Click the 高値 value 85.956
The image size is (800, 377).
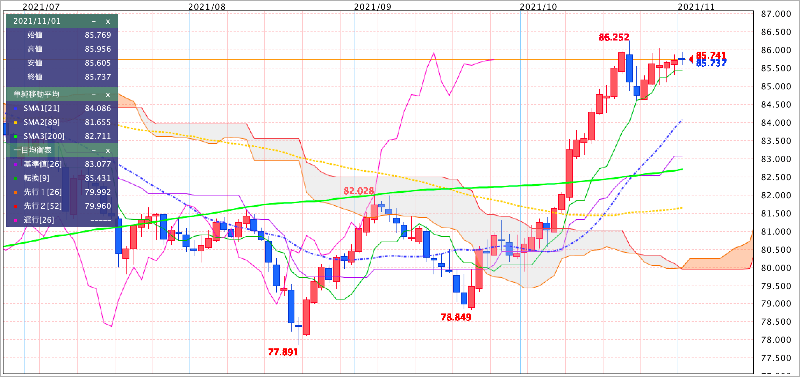tap(98, 49)
